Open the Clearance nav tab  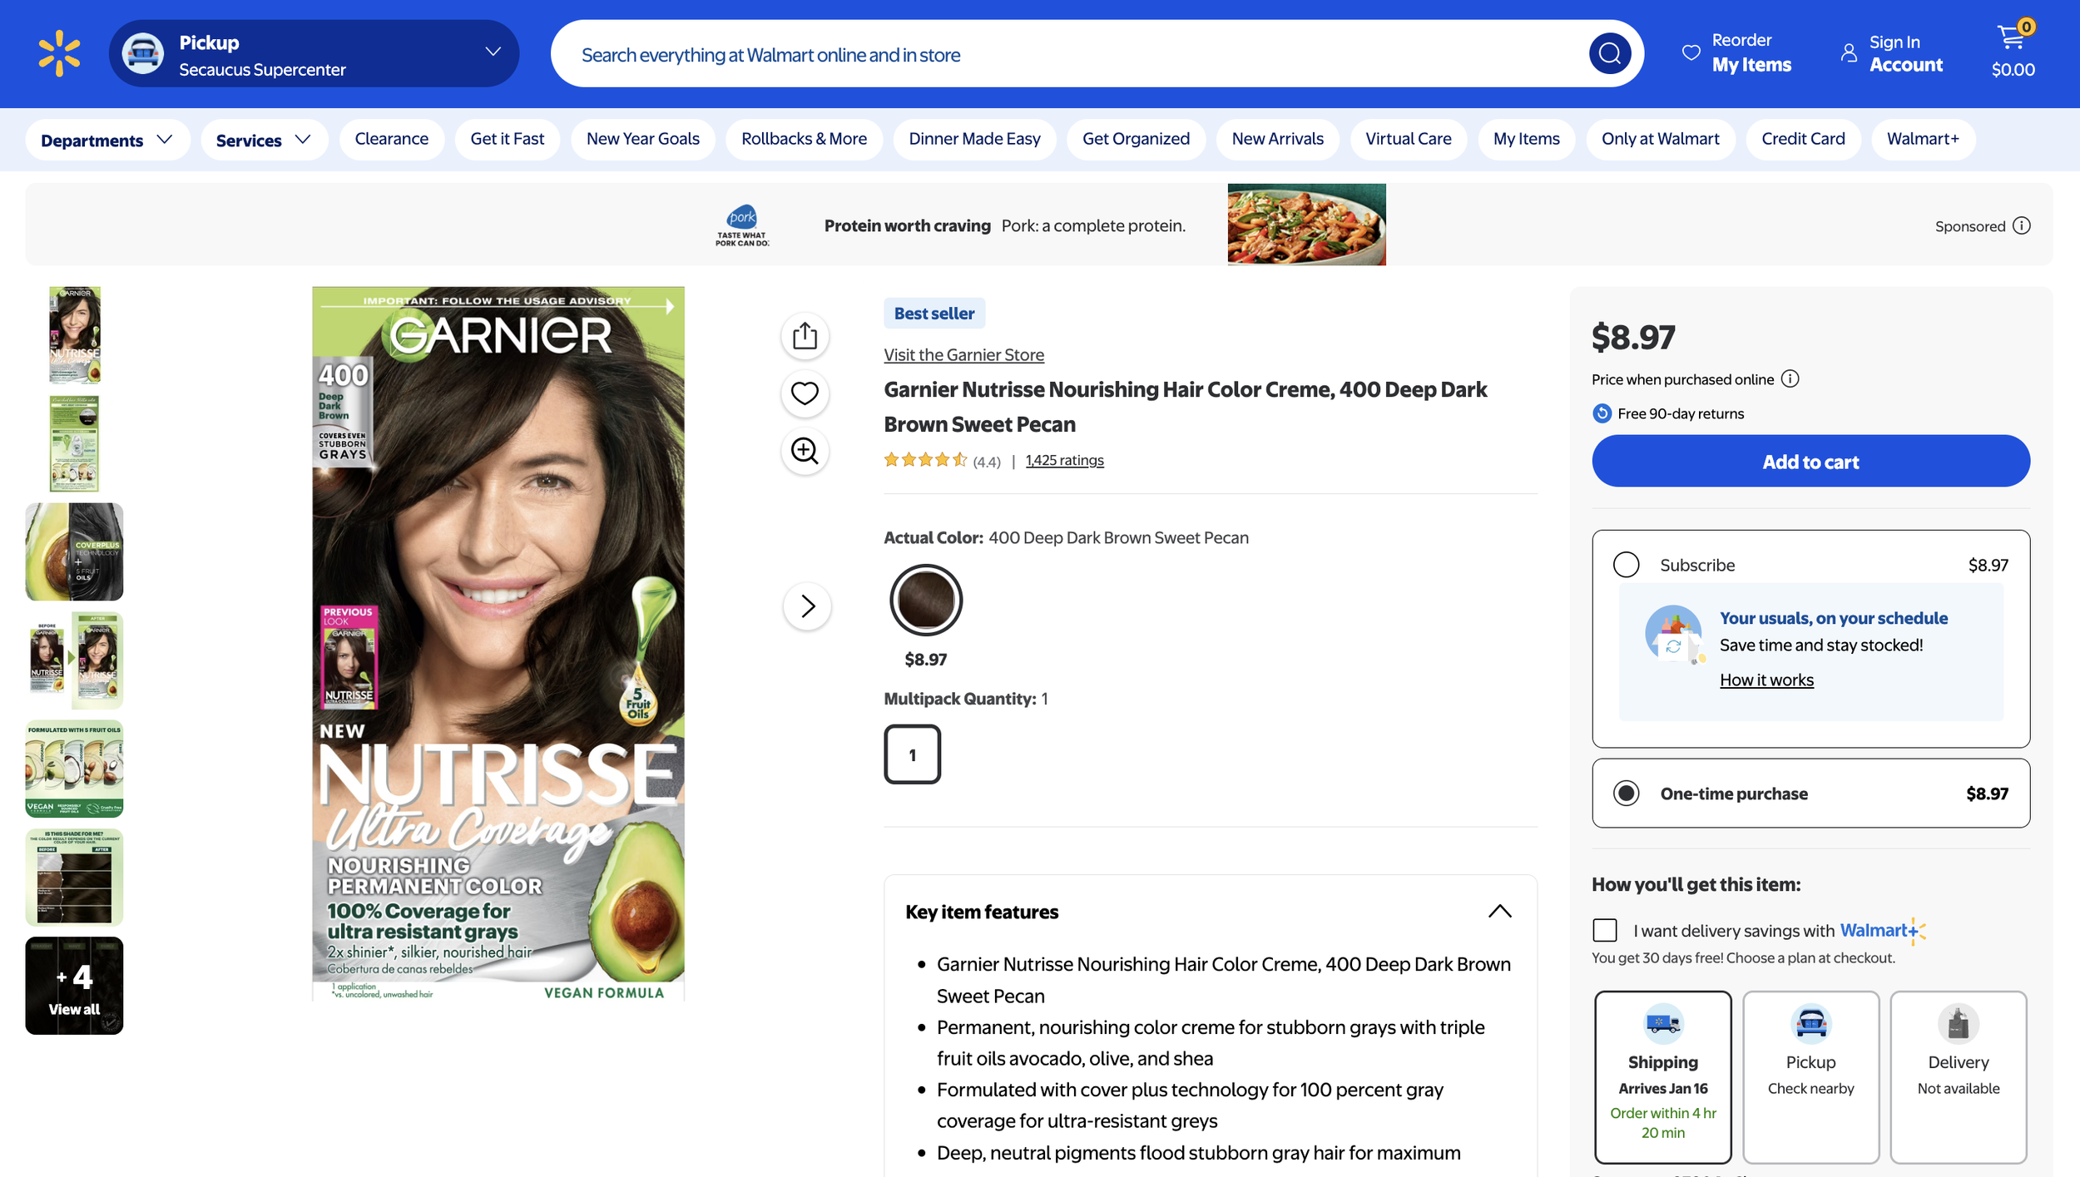(391, 139)
